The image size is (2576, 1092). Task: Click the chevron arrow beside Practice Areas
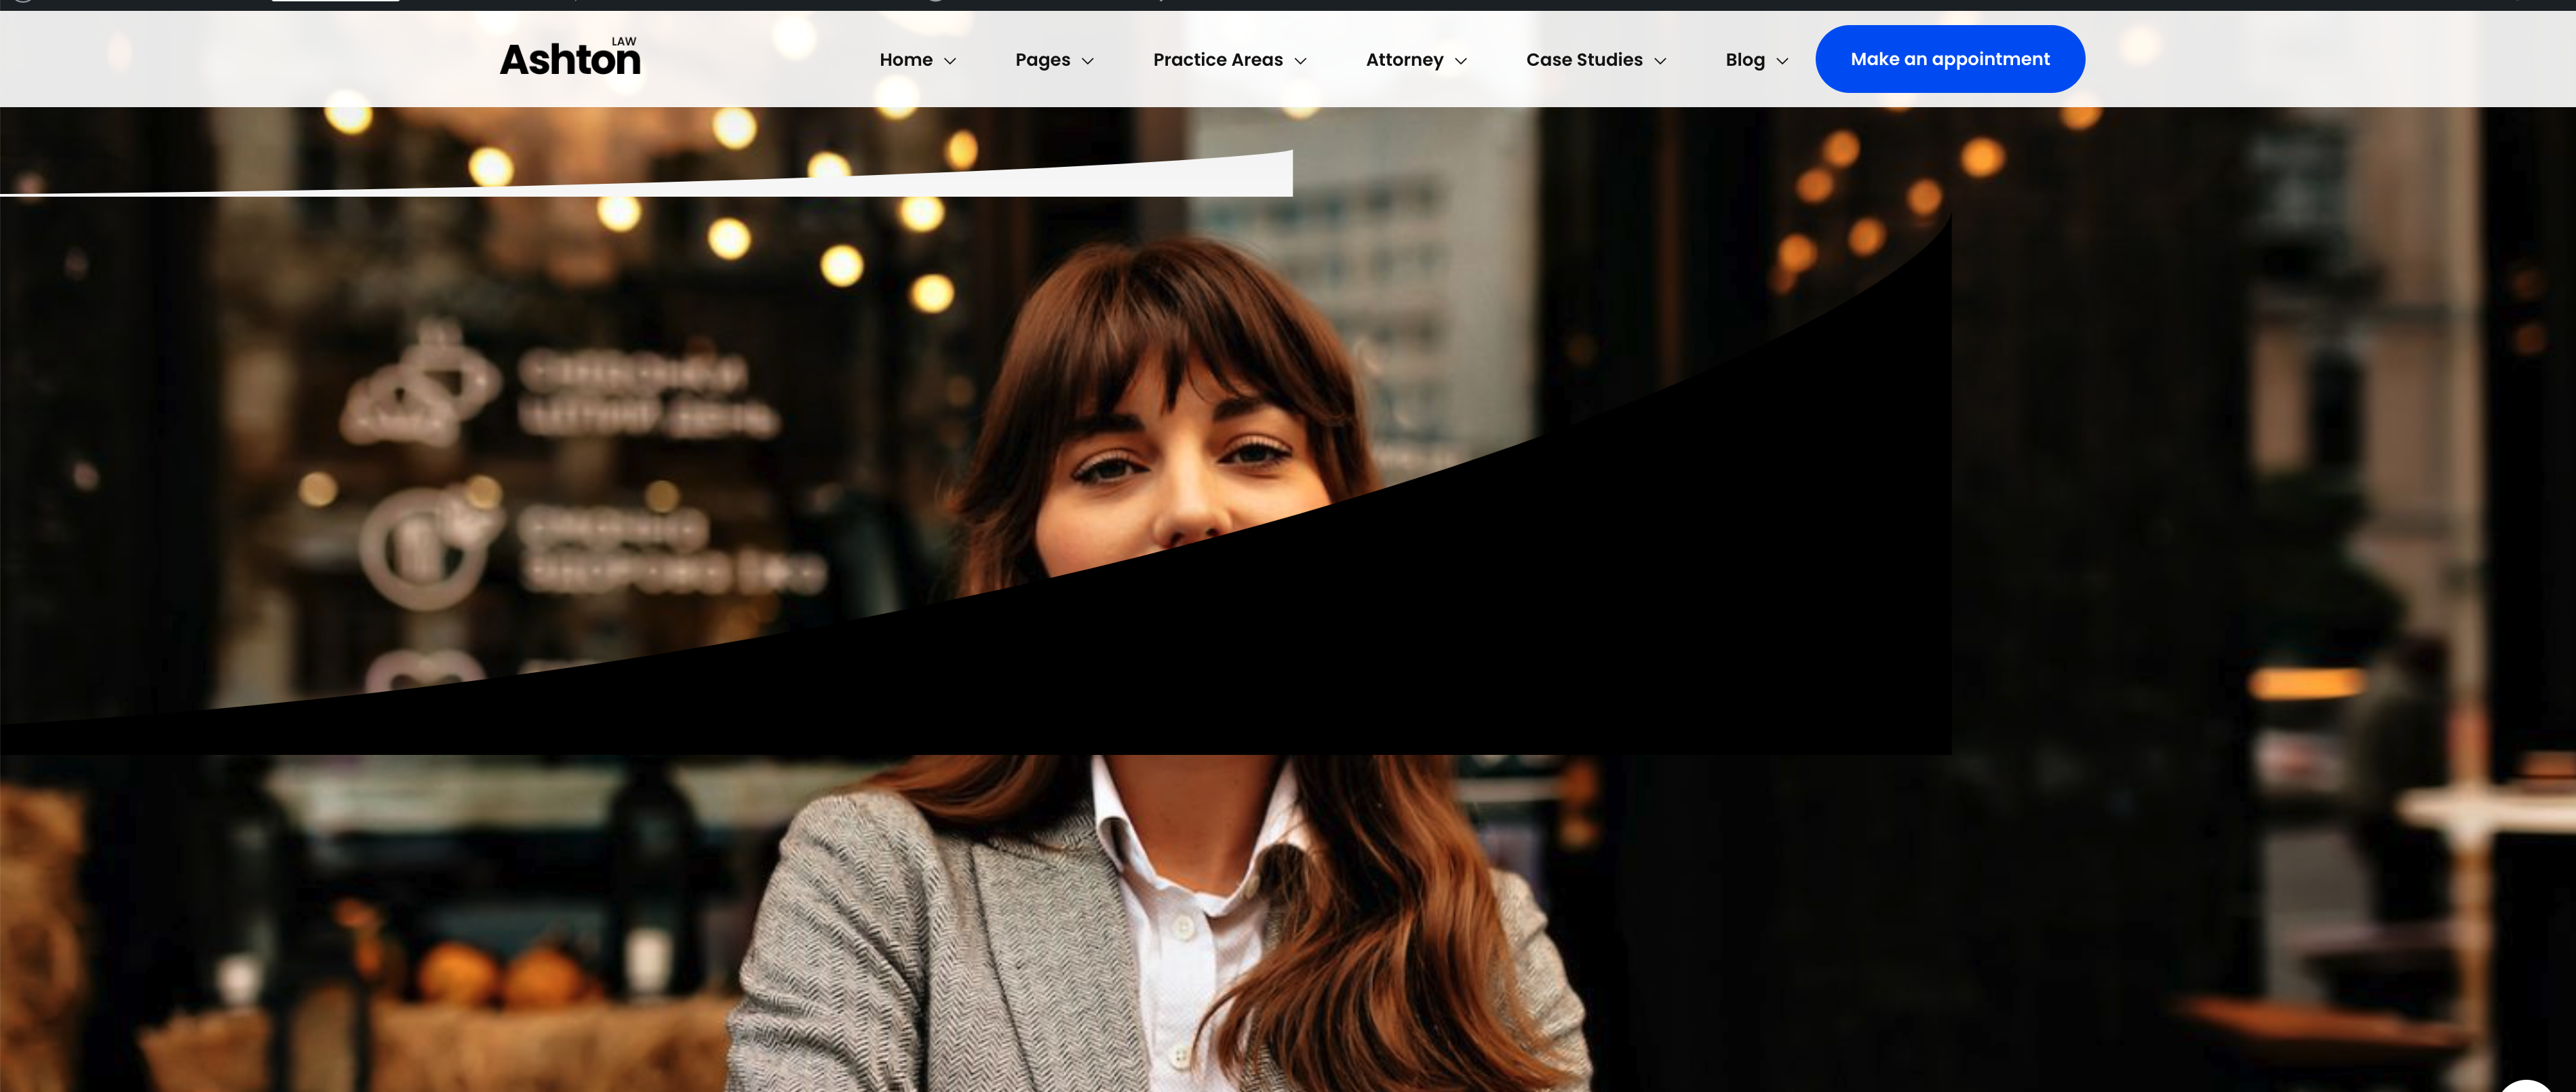1300,61
